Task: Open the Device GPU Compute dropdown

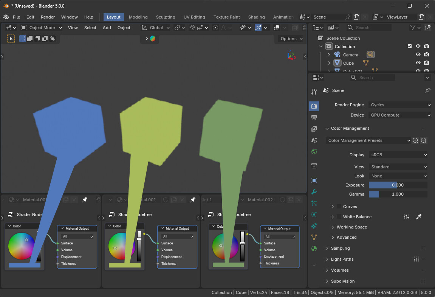Action: coord(400,115)
